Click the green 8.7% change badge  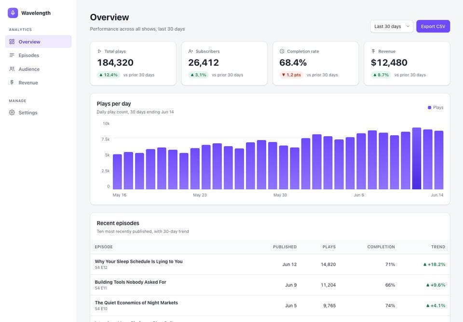click(381, 75)
